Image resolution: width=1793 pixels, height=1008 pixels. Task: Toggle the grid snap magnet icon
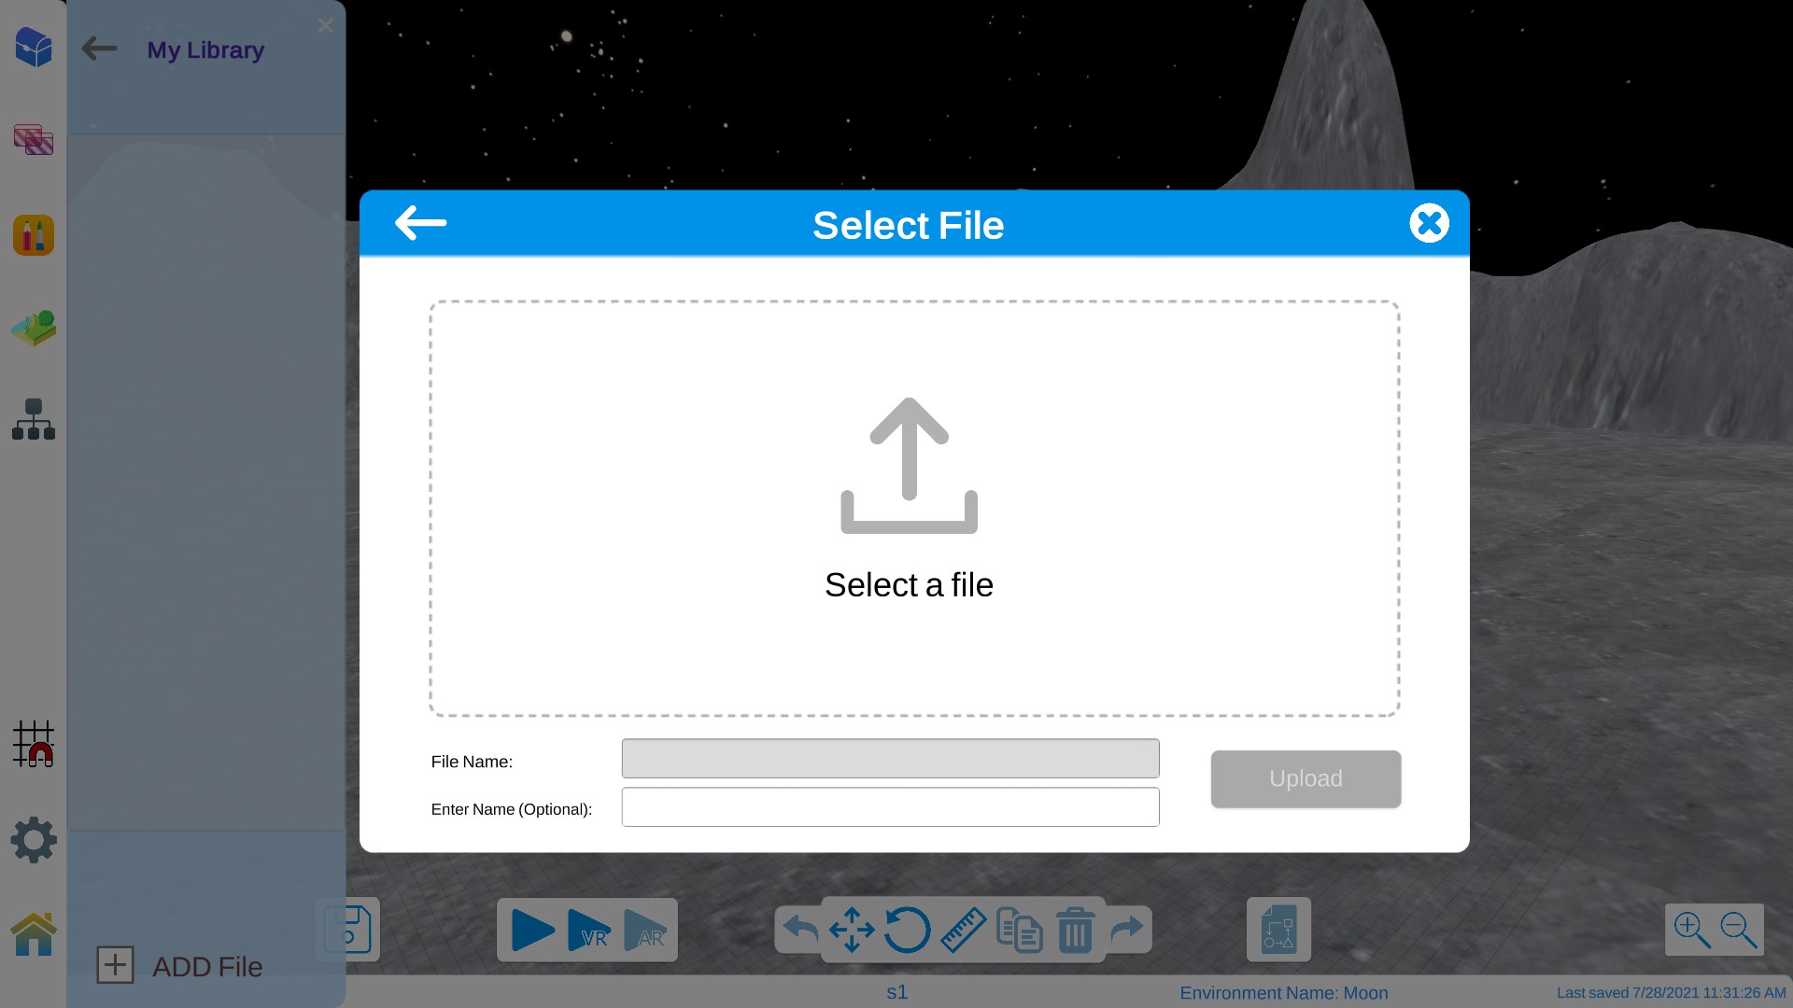34,744
